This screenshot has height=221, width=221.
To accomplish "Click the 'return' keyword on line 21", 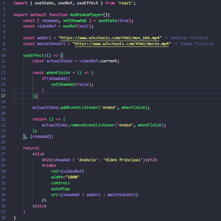I will point(40,119).
